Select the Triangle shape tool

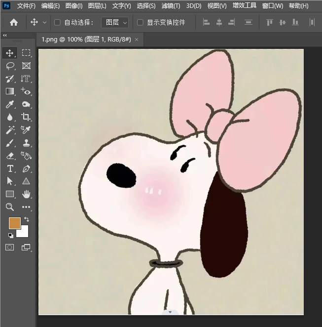coord(26,181)
